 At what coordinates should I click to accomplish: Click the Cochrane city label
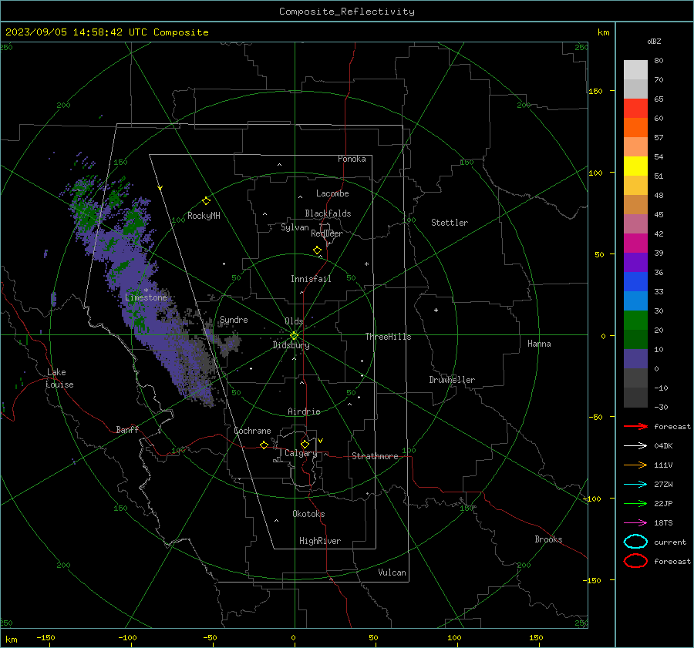point(252,431)
